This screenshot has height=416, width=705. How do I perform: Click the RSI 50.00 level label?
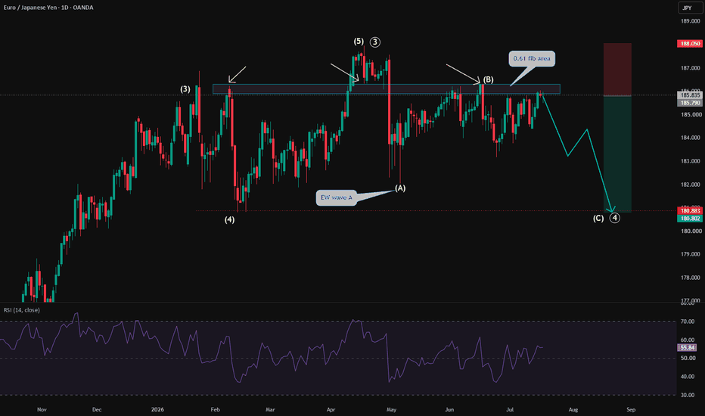pyautogui.click(x=688, y=359)
